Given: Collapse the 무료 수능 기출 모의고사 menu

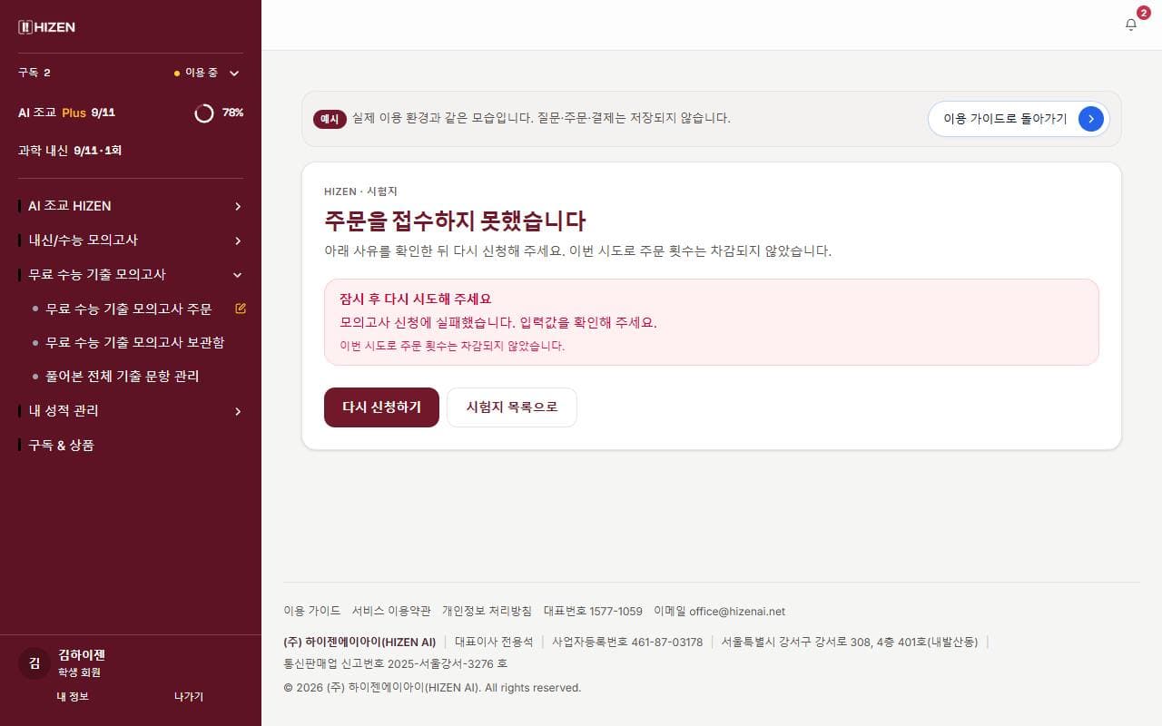Looking at the screenshot, I should pos(131,274).
